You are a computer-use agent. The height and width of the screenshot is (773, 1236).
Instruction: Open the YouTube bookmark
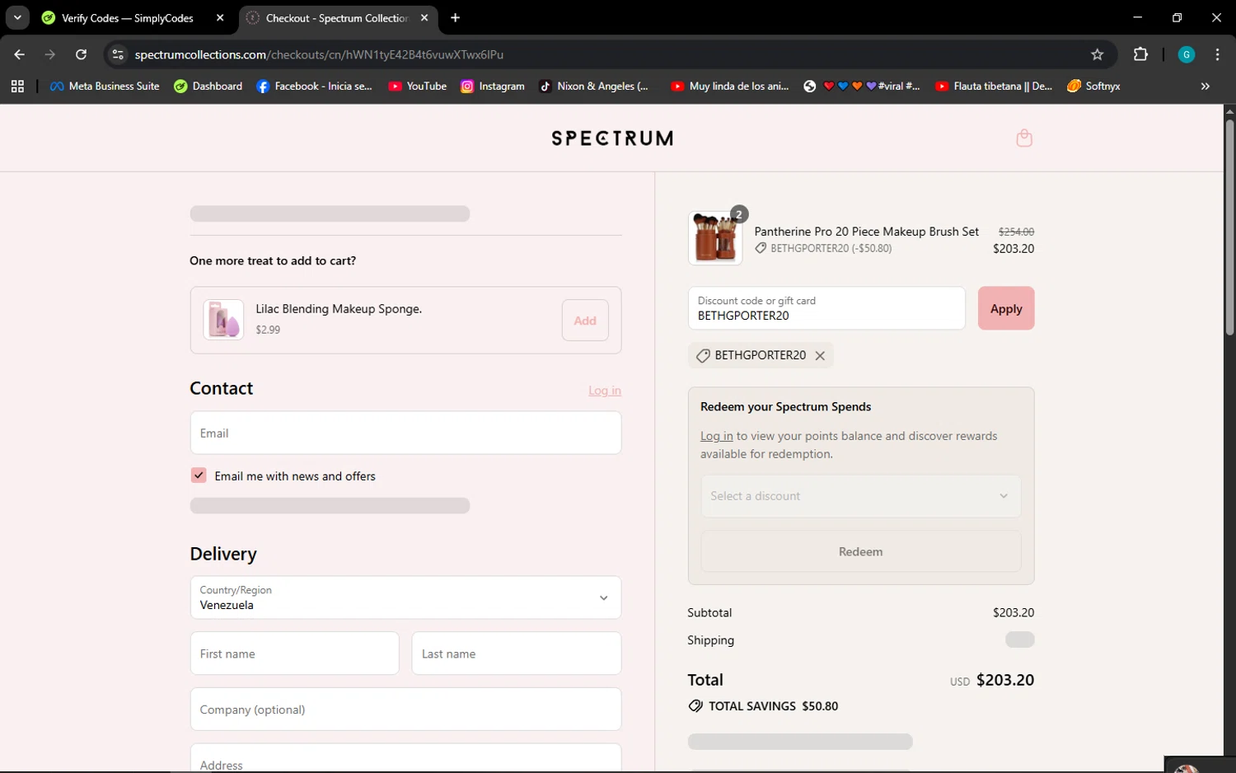[x=417, y=86]
